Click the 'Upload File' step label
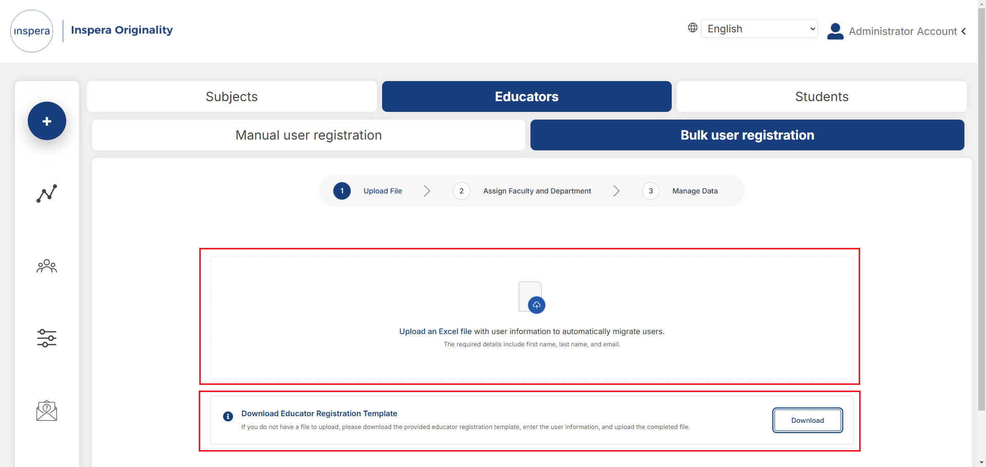This screenshot has height=467, width=986. [x=383, y=191]
